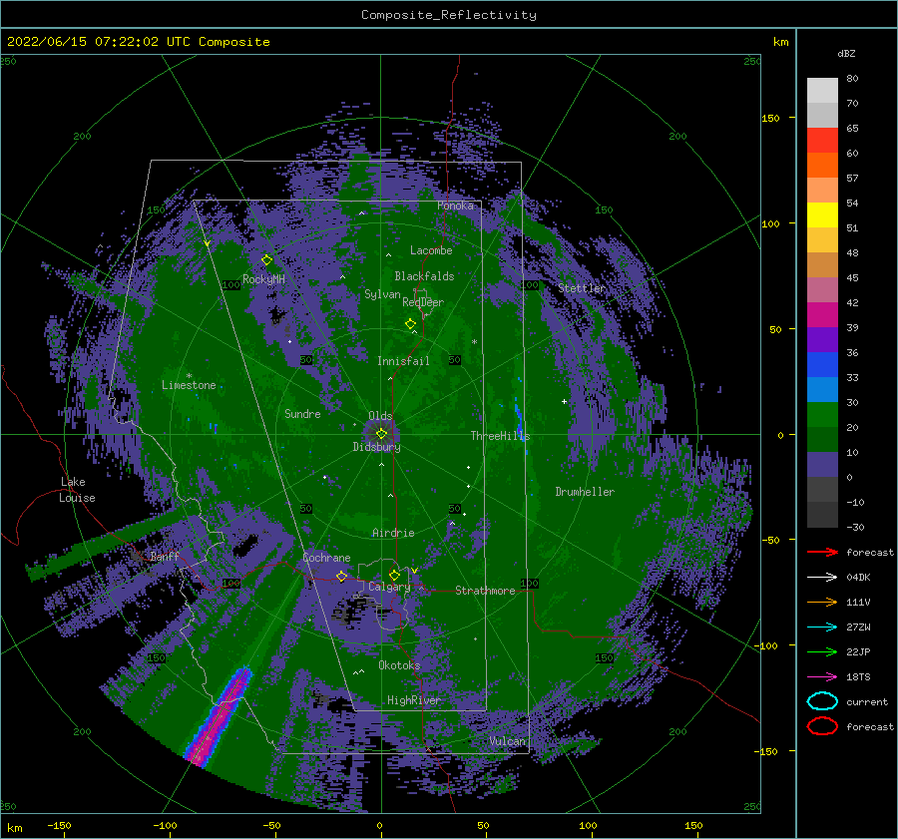Click the Banff label
This screenshot has height=839, width=898.
pyautogui.click(x=165, y=556)
